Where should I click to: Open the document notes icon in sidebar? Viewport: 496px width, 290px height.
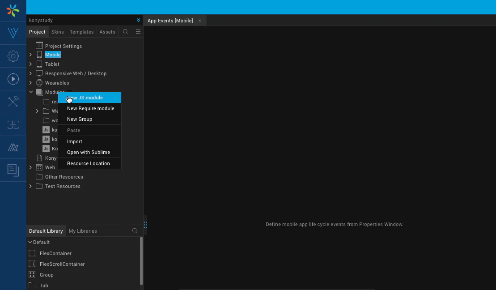coord(13,170)
